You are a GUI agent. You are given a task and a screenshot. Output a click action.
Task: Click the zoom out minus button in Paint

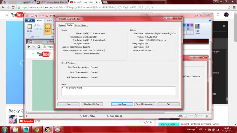[x=185, y=116]
